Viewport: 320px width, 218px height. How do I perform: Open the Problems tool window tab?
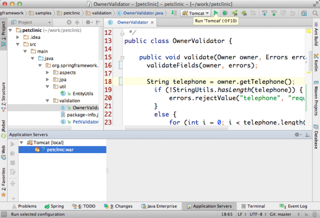point(24,206)
